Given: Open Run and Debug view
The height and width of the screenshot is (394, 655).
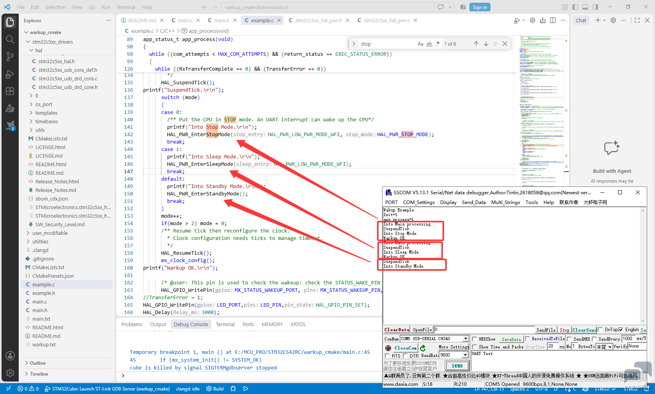Looking at the screenshot, I should click(x=10, y=74).
